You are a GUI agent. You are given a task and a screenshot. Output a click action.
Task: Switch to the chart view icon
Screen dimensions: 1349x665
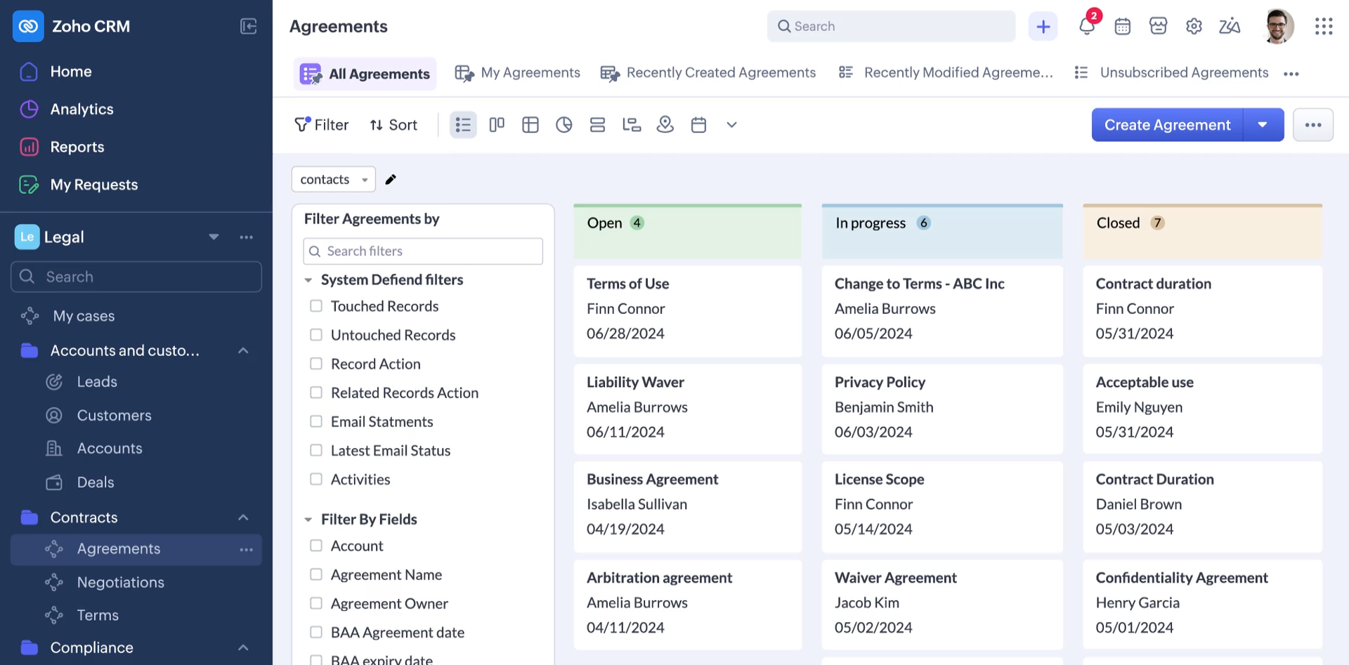click(x=564, y=125)
